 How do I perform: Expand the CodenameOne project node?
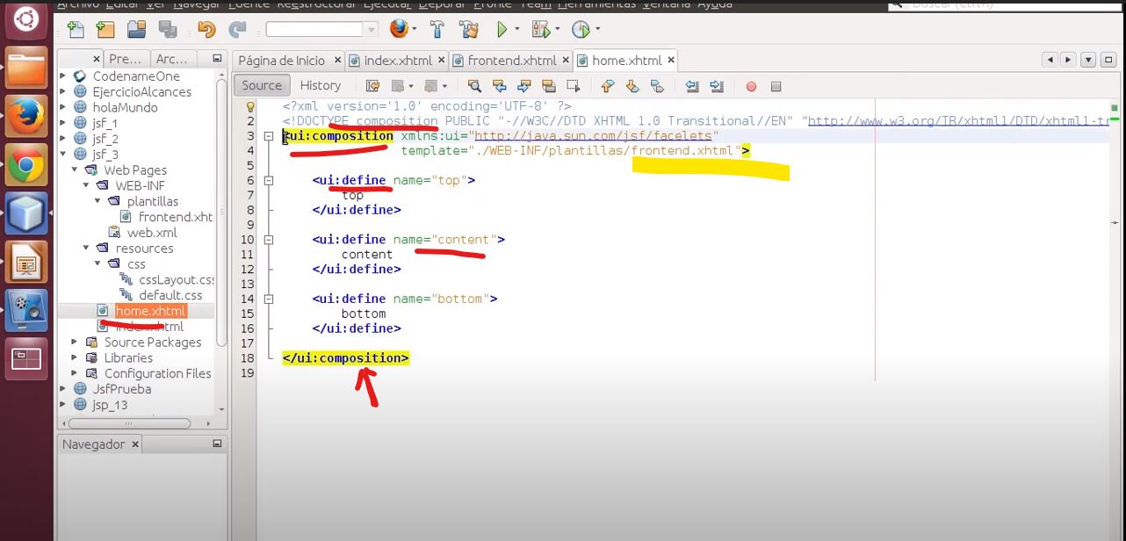pos(63,76)
